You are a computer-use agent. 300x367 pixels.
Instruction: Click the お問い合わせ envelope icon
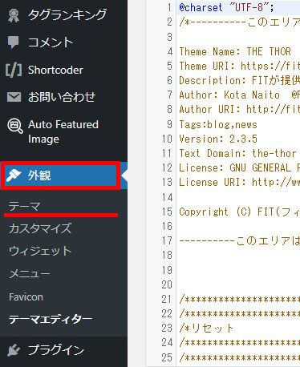[14, 97]
